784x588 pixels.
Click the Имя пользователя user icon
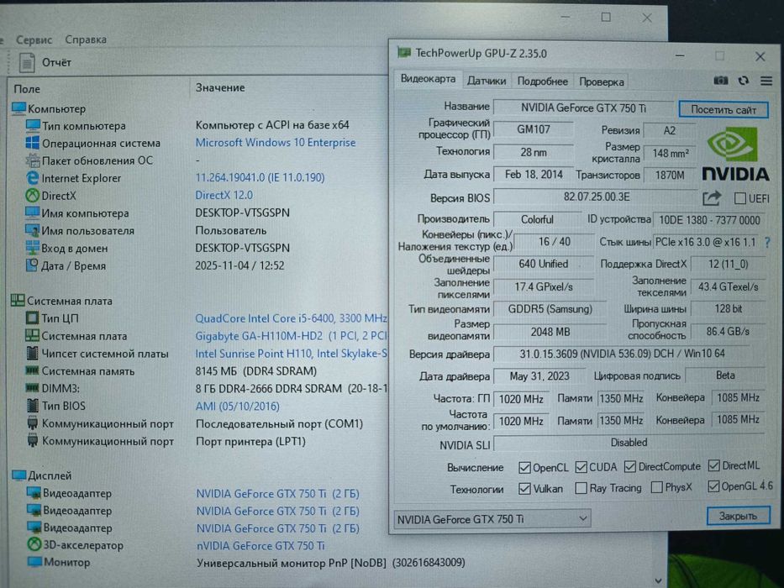point(33,230)
